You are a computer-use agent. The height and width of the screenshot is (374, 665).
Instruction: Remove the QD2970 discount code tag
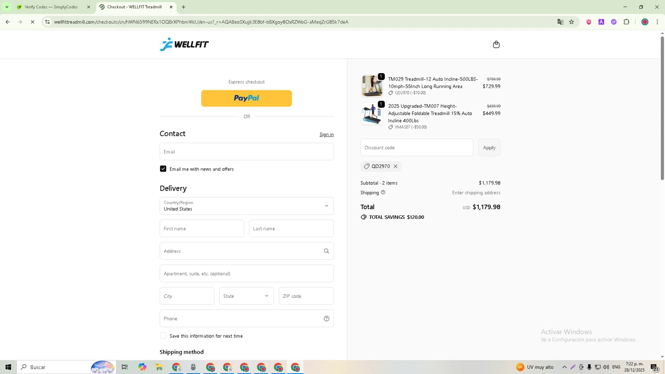point(395,167)
